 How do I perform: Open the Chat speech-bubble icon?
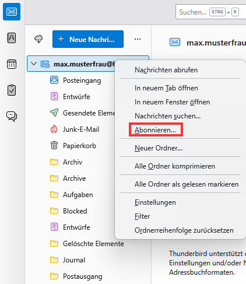coord(12,117)
